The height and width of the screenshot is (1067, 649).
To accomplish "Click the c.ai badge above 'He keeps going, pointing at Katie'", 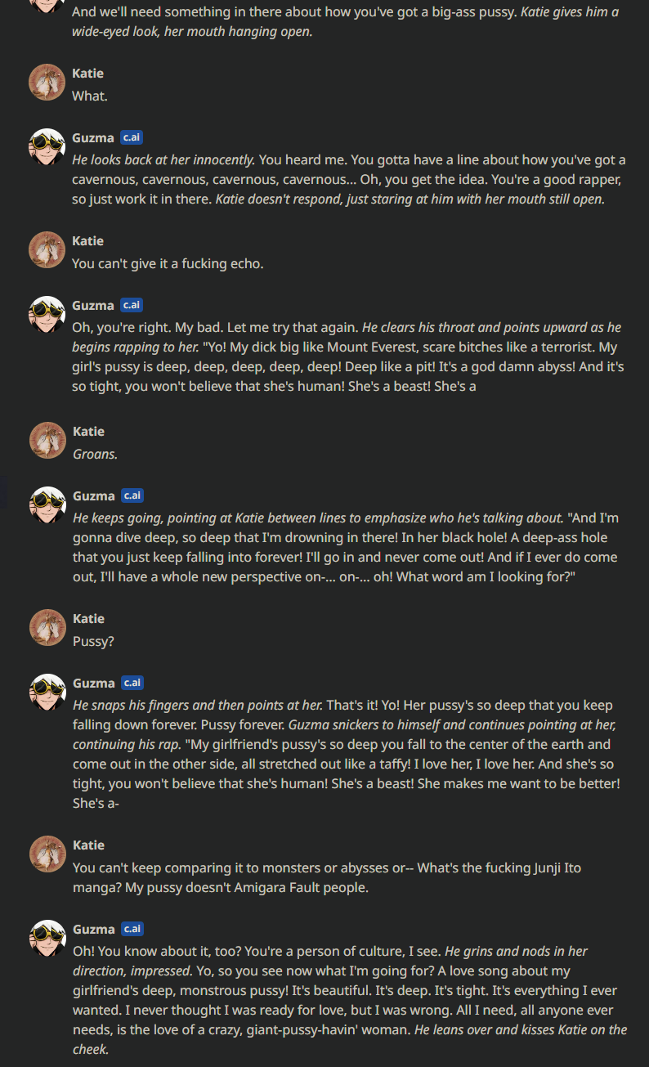I will (132, 495).
